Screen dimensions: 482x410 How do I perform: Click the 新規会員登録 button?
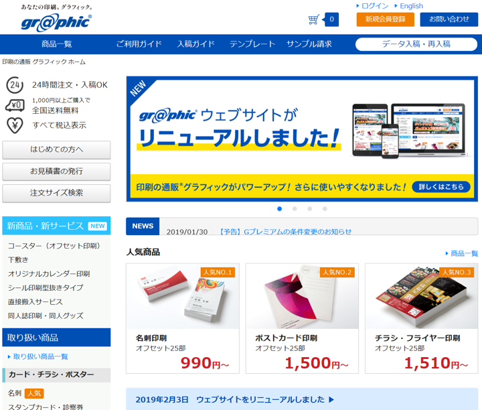(x=385, y=19)
